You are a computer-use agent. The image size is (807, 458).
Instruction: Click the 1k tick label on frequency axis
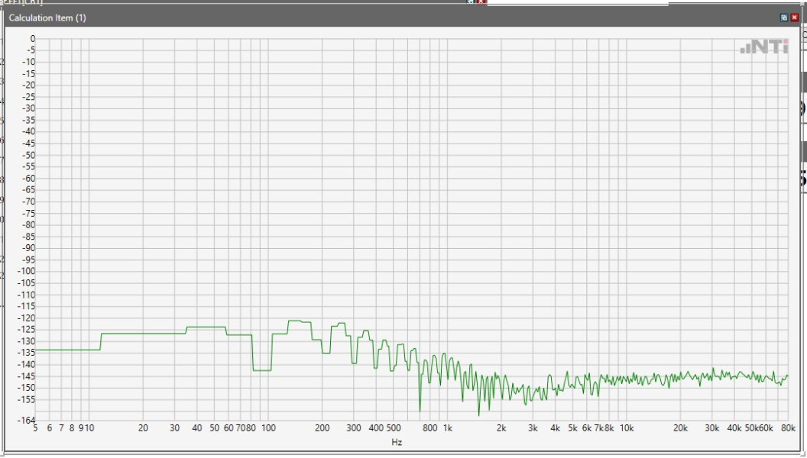click(x=448, y=429)
